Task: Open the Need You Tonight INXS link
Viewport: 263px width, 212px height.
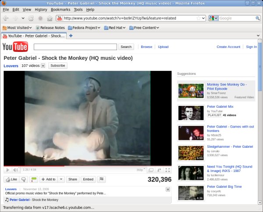Action: (x=229, y=169)
